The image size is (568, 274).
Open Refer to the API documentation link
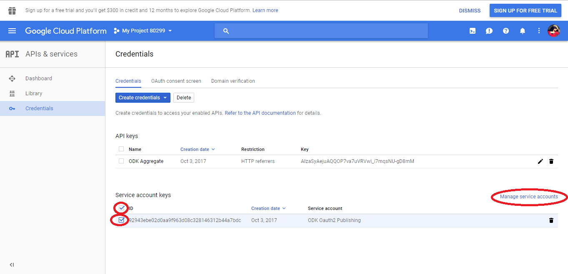(x=260, y=113)
